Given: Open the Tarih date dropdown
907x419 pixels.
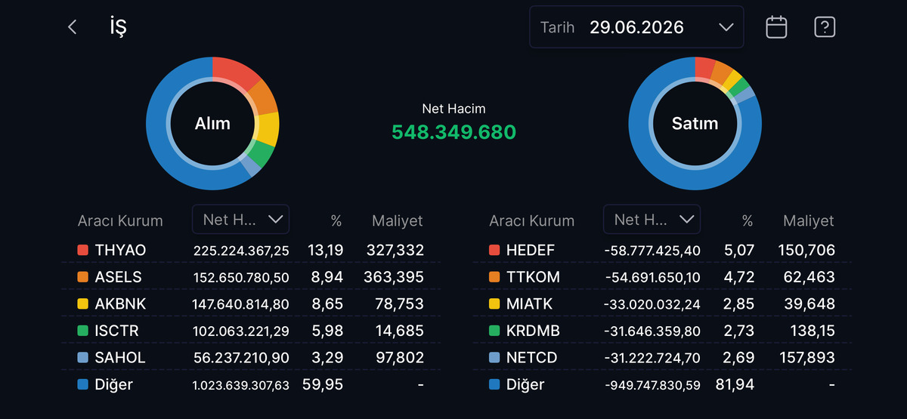Looking at the screenshot, I should tap(636, 27).
